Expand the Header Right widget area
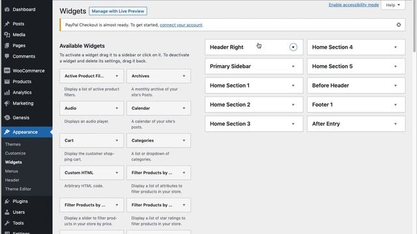Image resolution: width=417 pixels, height=234 pixels. point(293,47)
